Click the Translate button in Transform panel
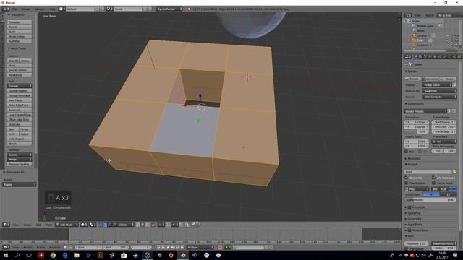 [x=20, y=22]
